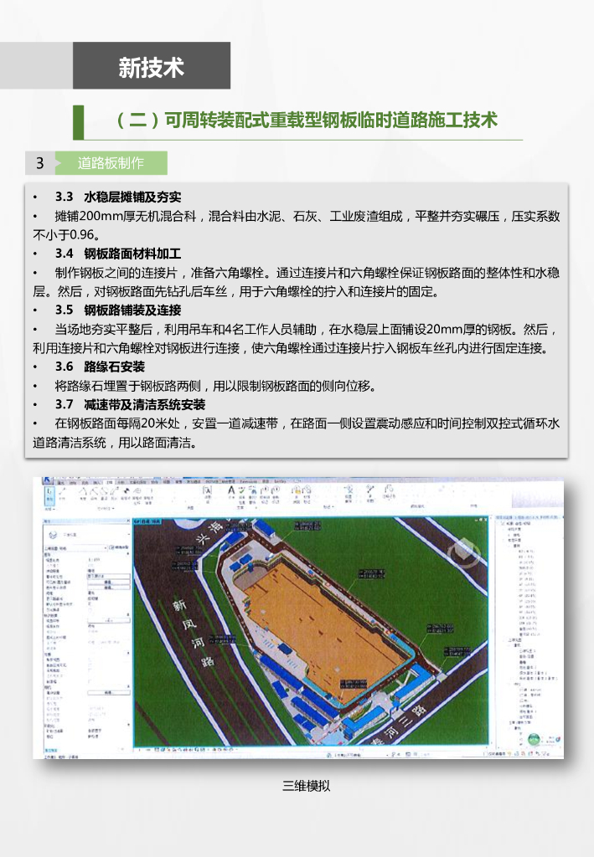Click the 新技术 header banner
594x857 pixels.
tap(152, 65)
